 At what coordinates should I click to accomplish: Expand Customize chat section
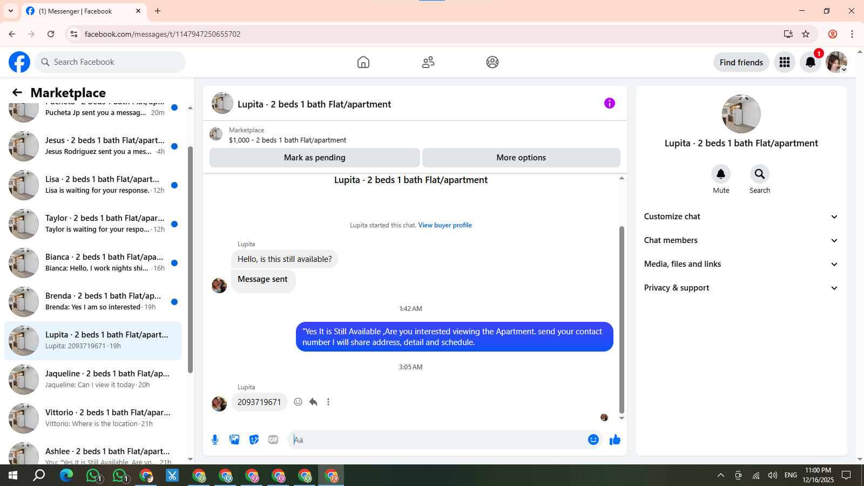(x=741, y=217)
